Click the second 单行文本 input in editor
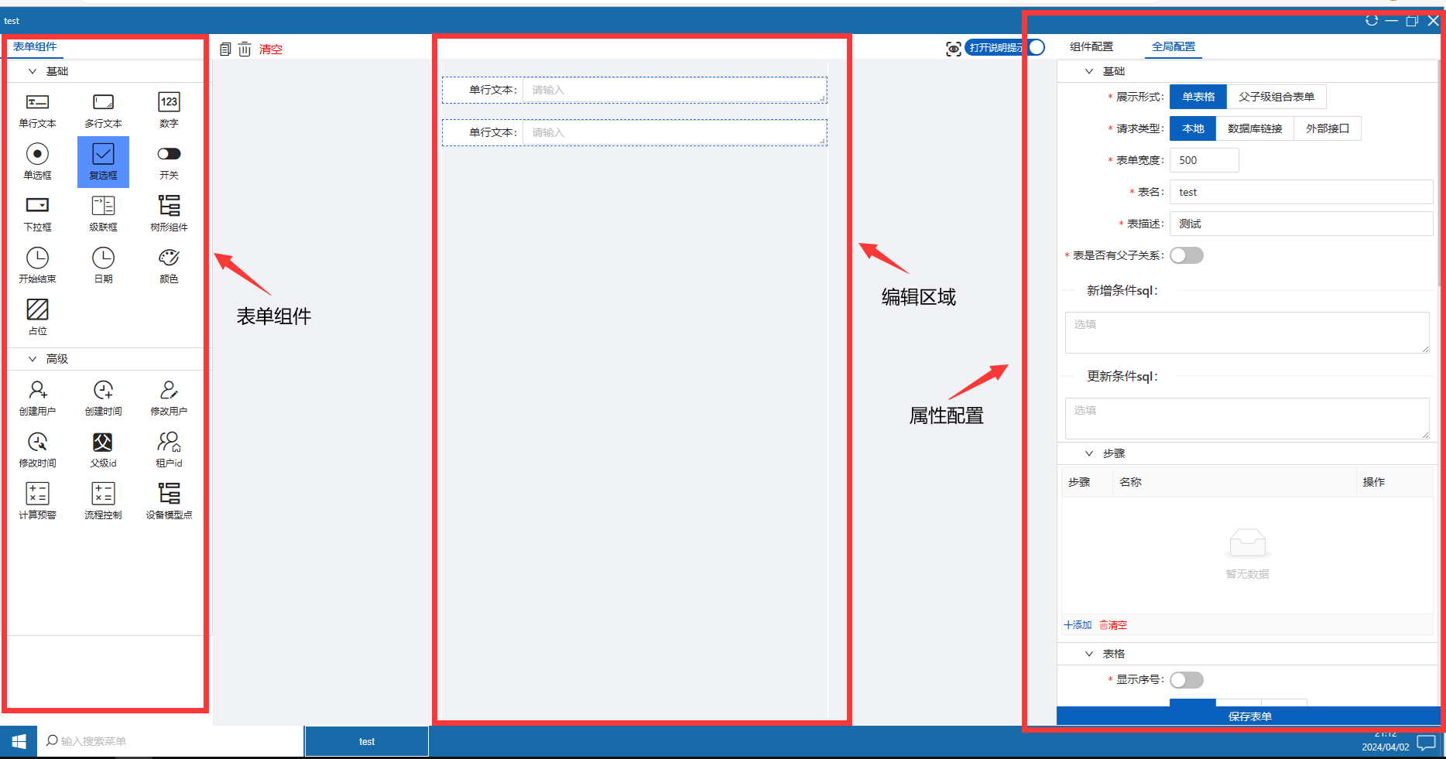The image size is (1446, 759). (x=674, y=132)
